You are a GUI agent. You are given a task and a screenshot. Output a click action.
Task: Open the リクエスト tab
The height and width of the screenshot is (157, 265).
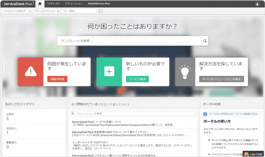click(53, 4)
